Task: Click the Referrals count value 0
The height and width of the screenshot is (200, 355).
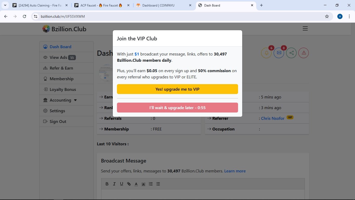Action: tap(154, 118)
